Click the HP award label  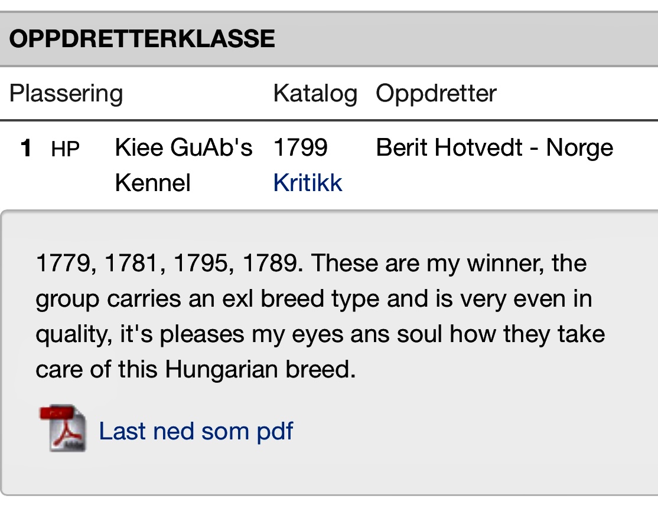point(65,149)
